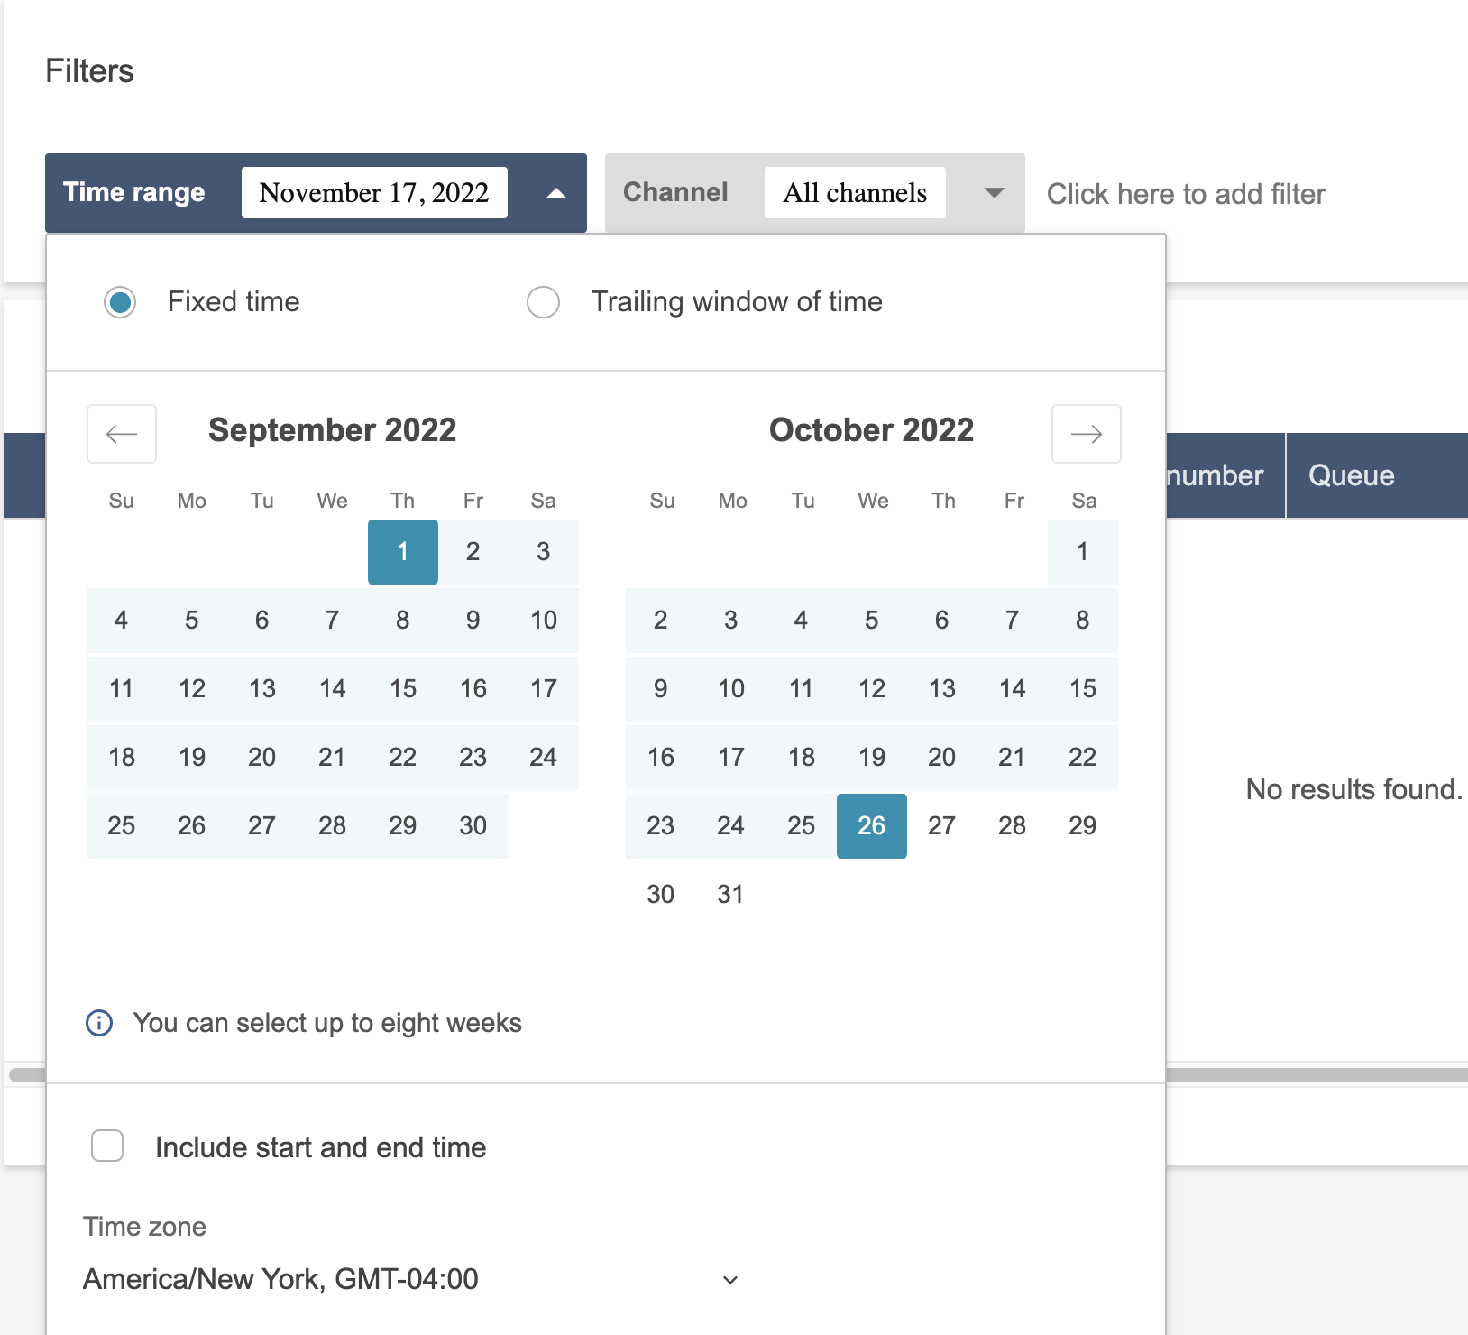Select September 15 in the calendar
1468x1335 pixels.
[x=403, y=689]
